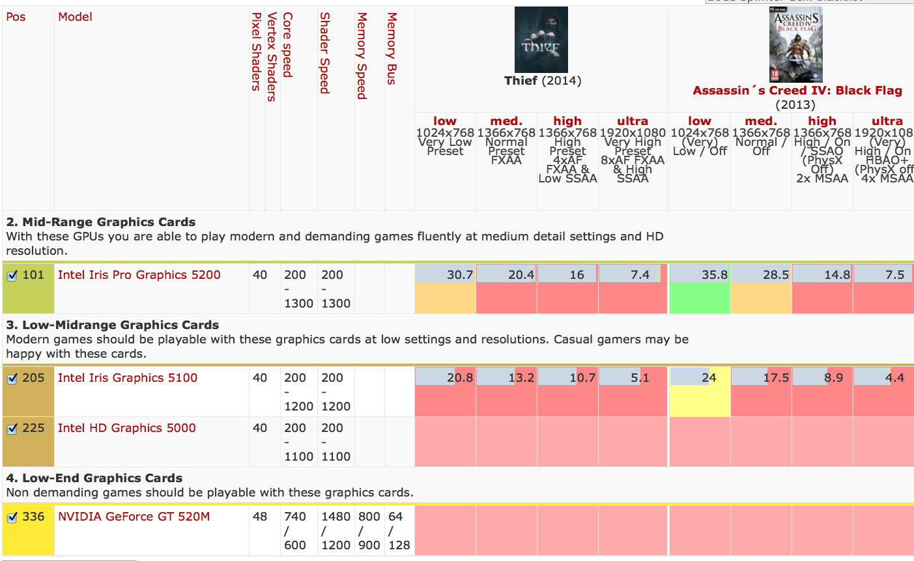Sort table by Pos column header
The image size is (914, 561).
point(16,17)
